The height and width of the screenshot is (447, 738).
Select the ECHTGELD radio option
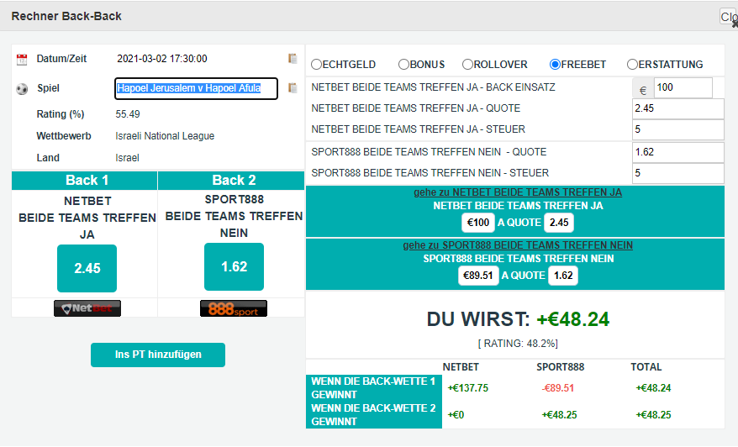[x=316, y=65]
